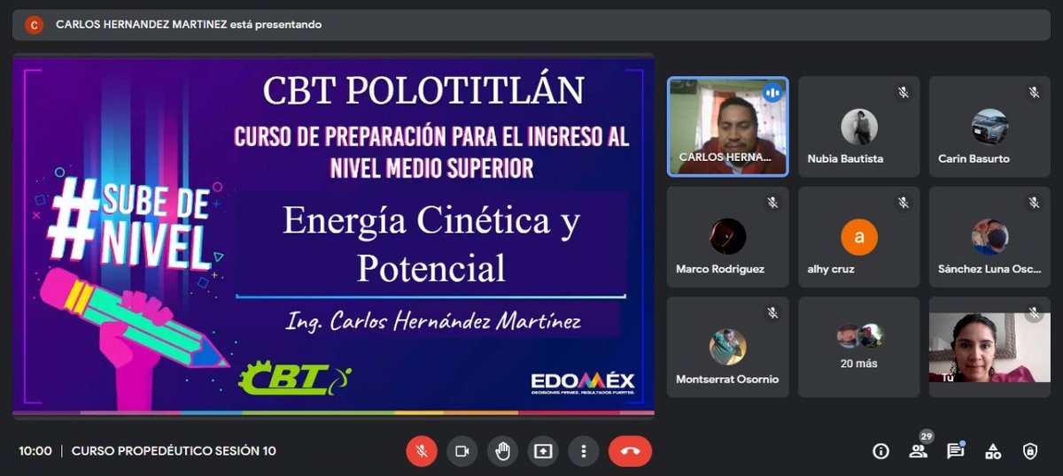Viewport: 1063px width, 476px height.
Task: Click the 10:00 clock text
Action: [x=35, y=451]
